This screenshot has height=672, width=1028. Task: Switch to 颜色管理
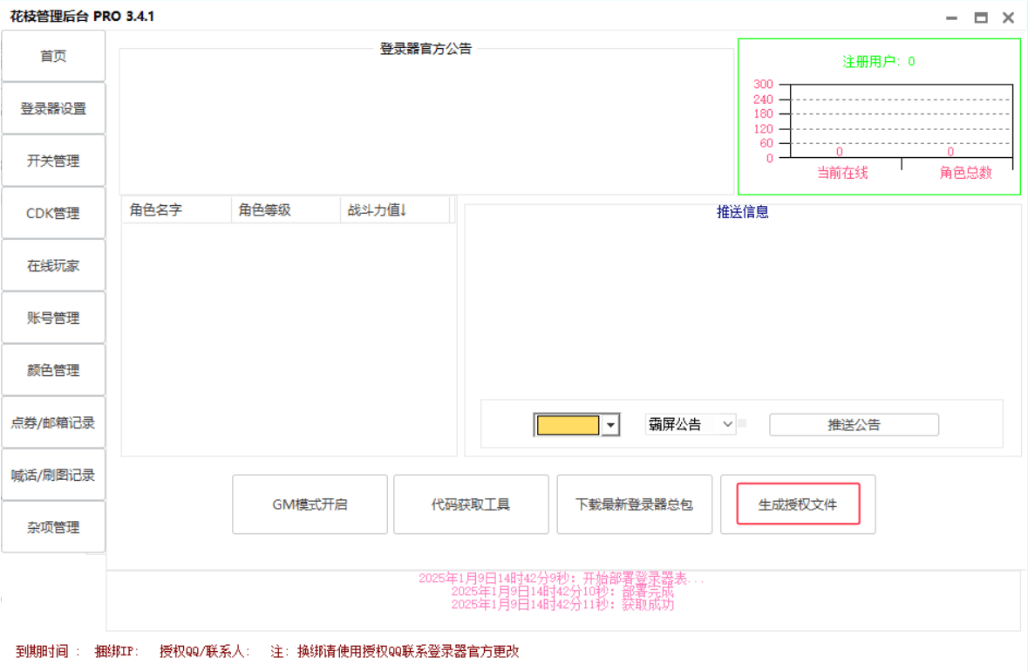53,369
